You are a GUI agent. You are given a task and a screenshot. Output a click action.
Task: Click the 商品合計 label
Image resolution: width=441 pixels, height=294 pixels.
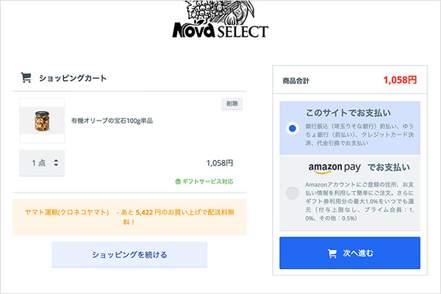tap(296, 80)
